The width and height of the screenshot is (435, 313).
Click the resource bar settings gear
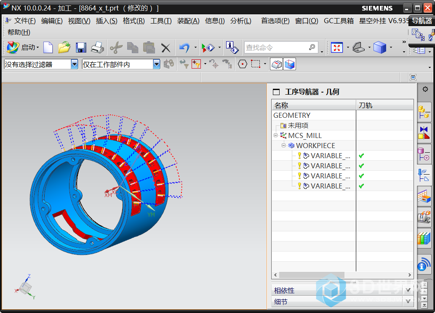pyautogui.click(x=425, y=89)
